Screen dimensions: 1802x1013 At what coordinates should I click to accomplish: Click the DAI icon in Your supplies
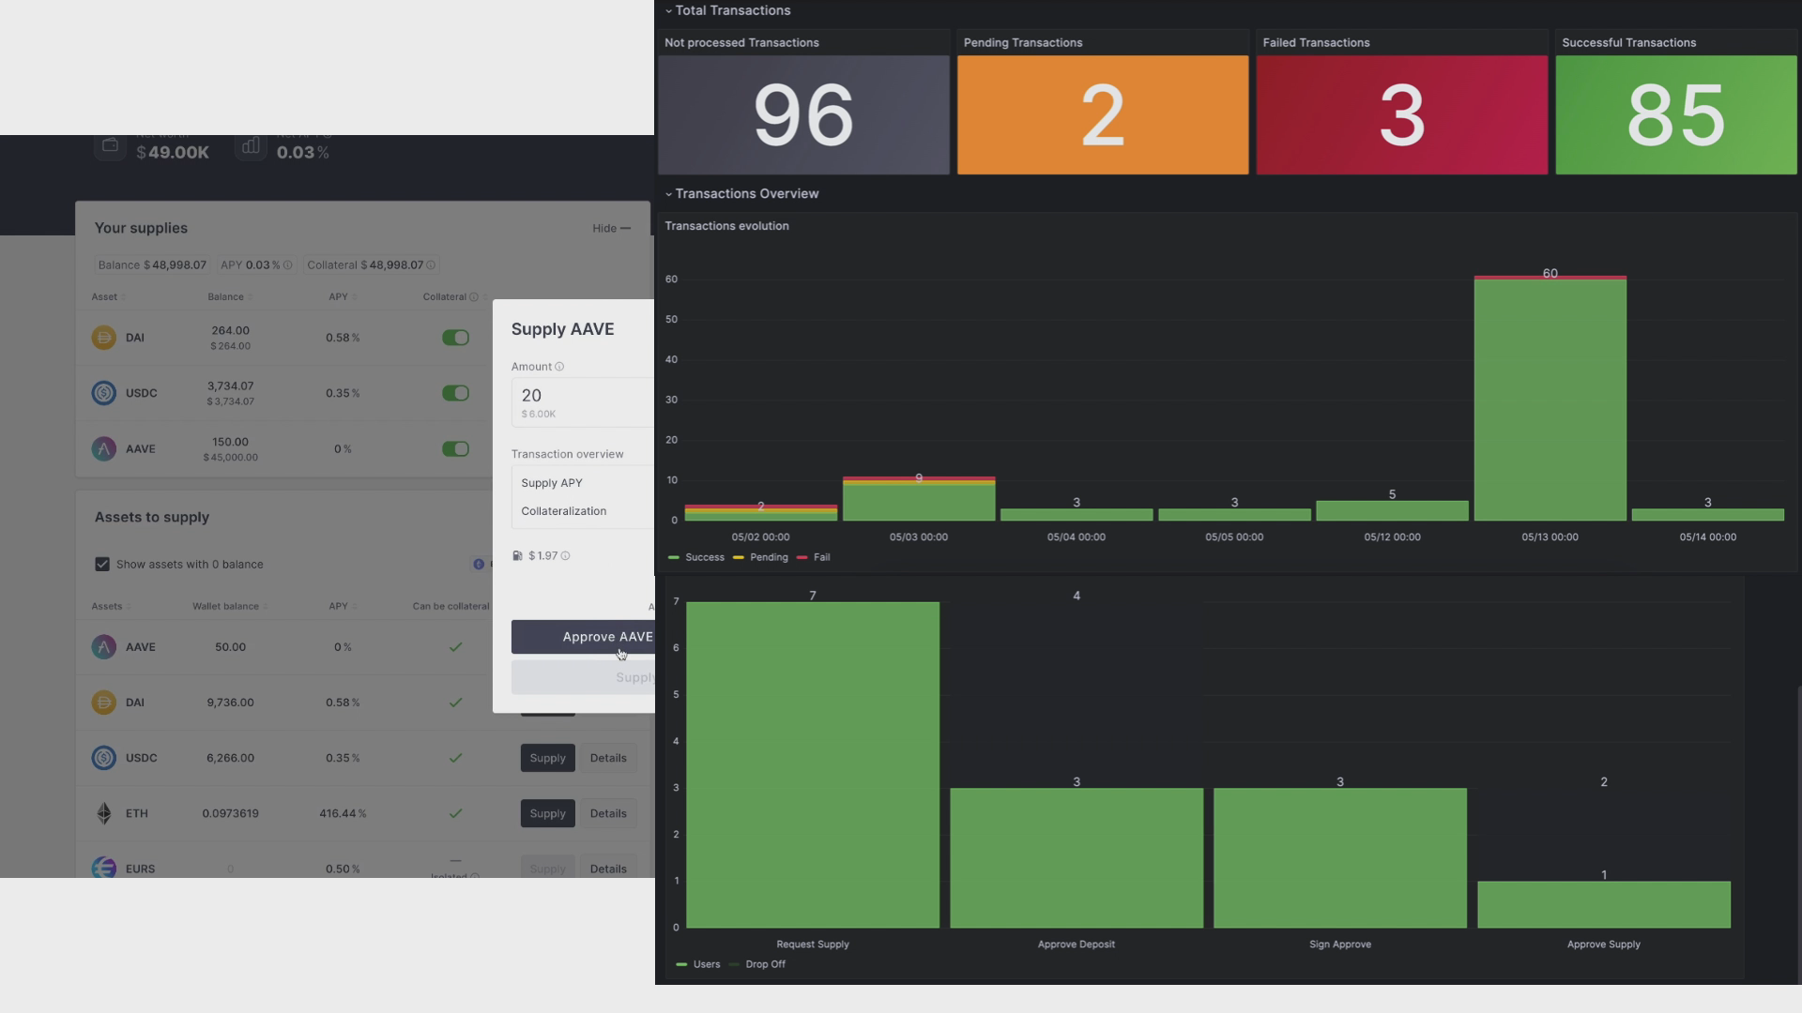point(103,338)
